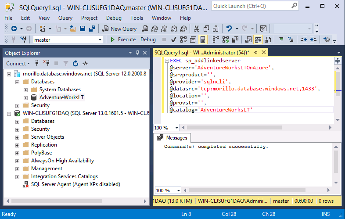The height and width of the screenshot is (219, 345).
Task: Open the query editor 100 % zoom dropdown
Action: pos(177,128)
